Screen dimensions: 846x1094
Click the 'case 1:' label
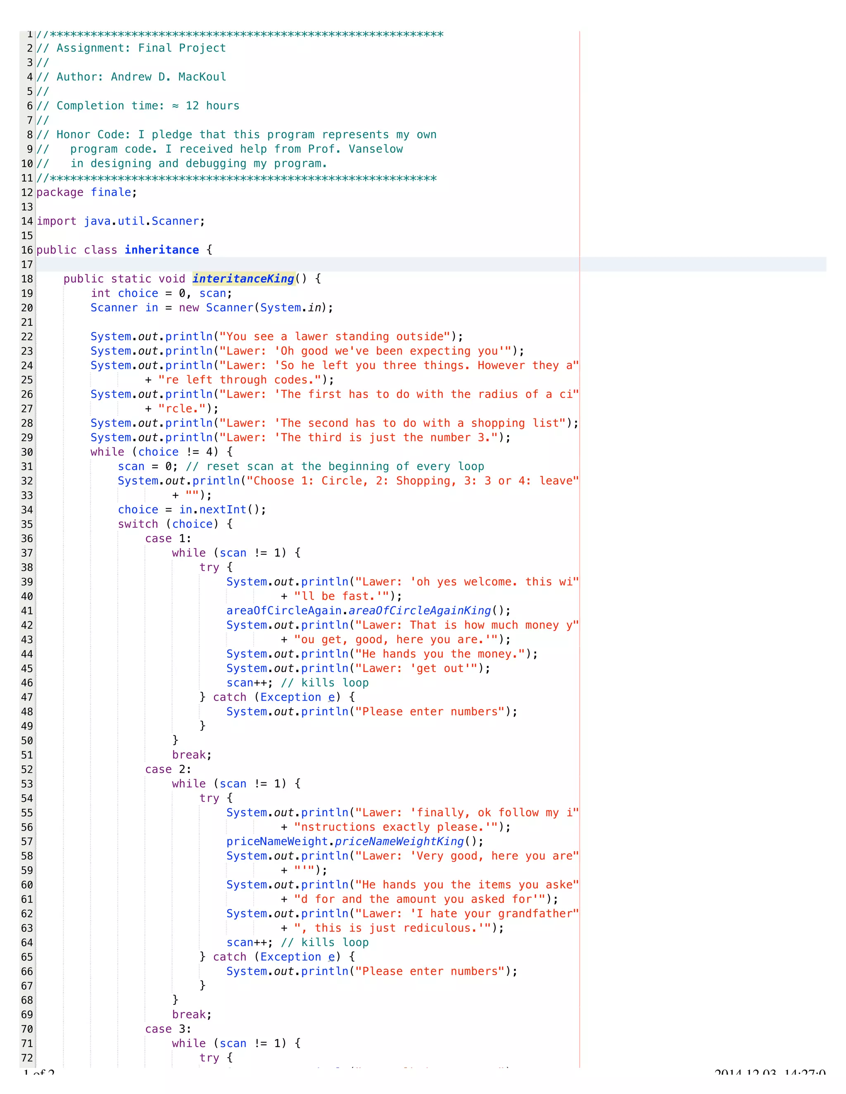pos(169,538)
